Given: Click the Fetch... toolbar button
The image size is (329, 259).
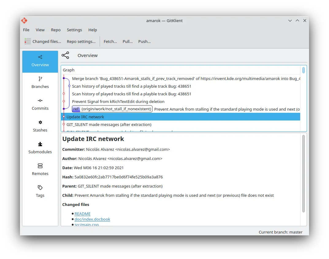Looking at the screenshot, I should pos(110,41).
